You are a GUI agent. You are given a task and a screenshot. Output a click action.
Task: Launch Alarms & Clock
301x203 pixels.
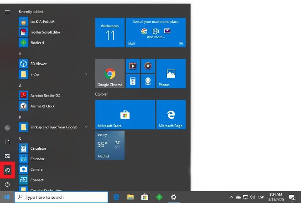point(53,106)
